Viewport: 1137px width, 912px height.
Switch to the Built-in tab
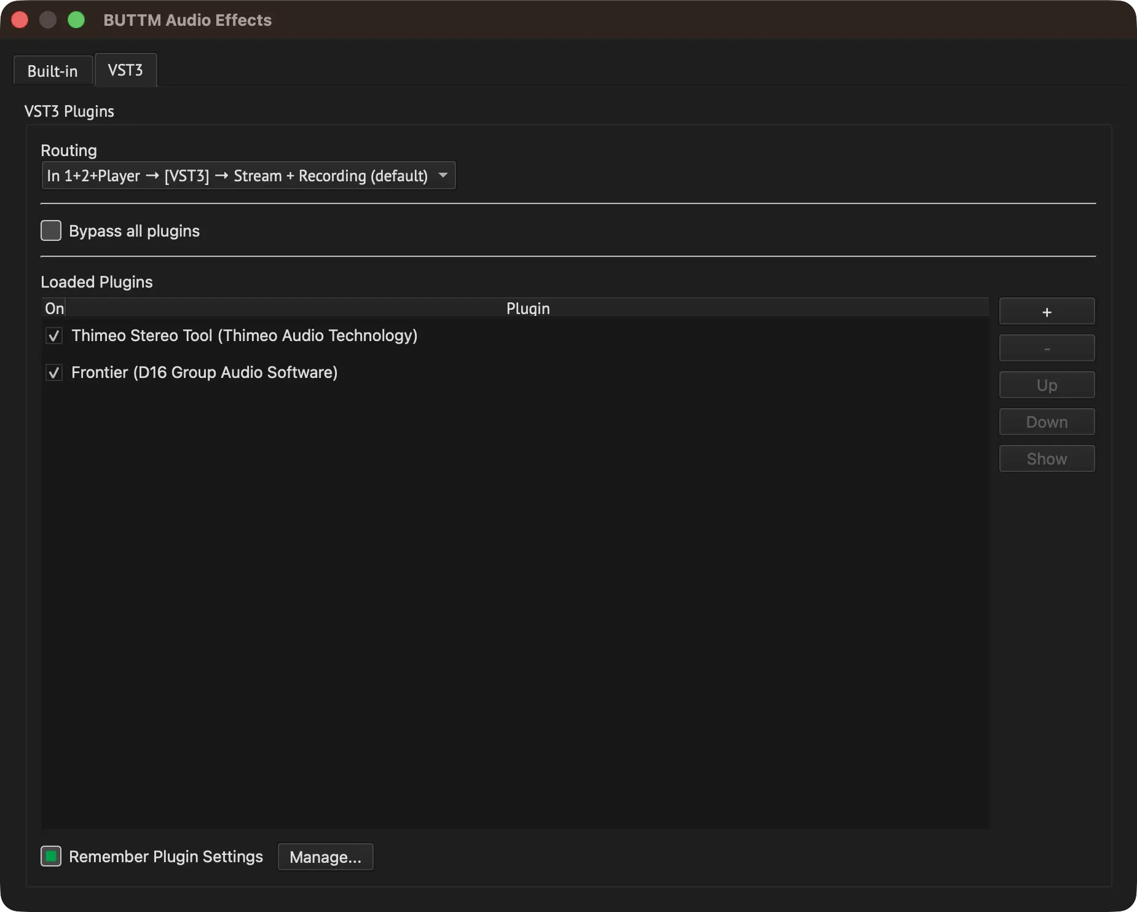[53, 71]
